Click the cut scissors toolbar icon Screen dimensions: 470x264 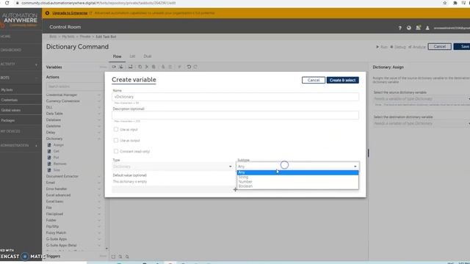[147, 67]
